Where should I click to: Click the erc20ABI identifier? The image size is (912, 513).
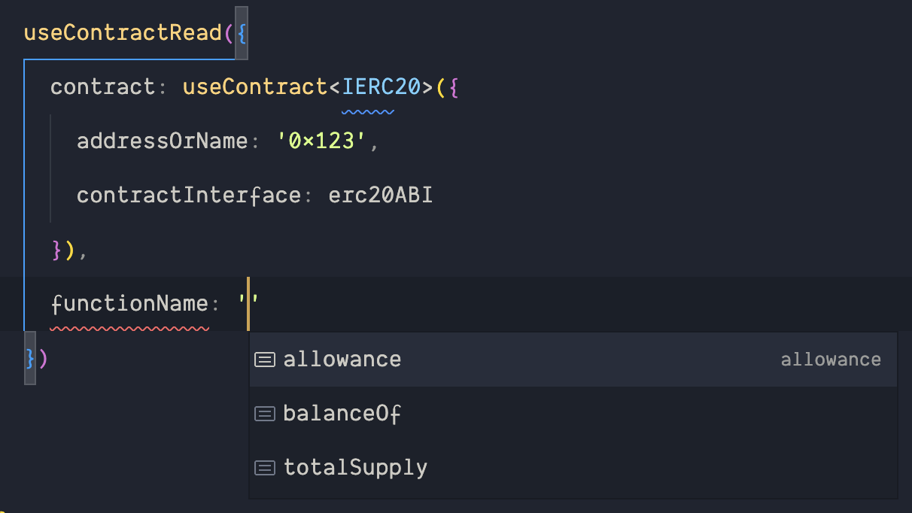[380, 194]
